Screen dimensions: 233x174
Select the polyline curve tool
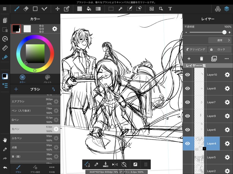(x=44, y=9)
